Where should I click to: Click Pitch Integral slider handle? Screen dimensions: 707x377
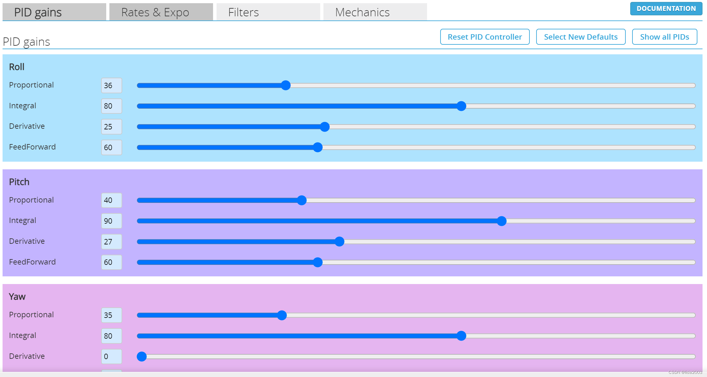tap(502, 221)
